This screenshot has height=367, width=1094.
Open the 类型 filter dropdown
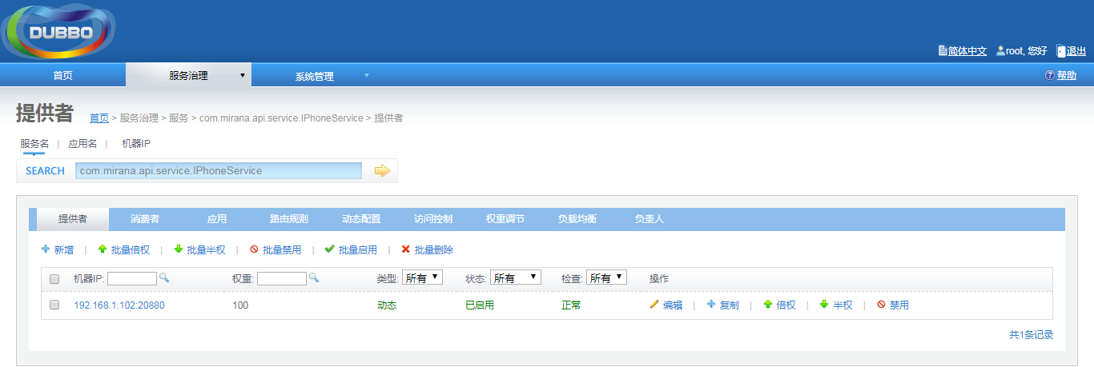[423, 277]
